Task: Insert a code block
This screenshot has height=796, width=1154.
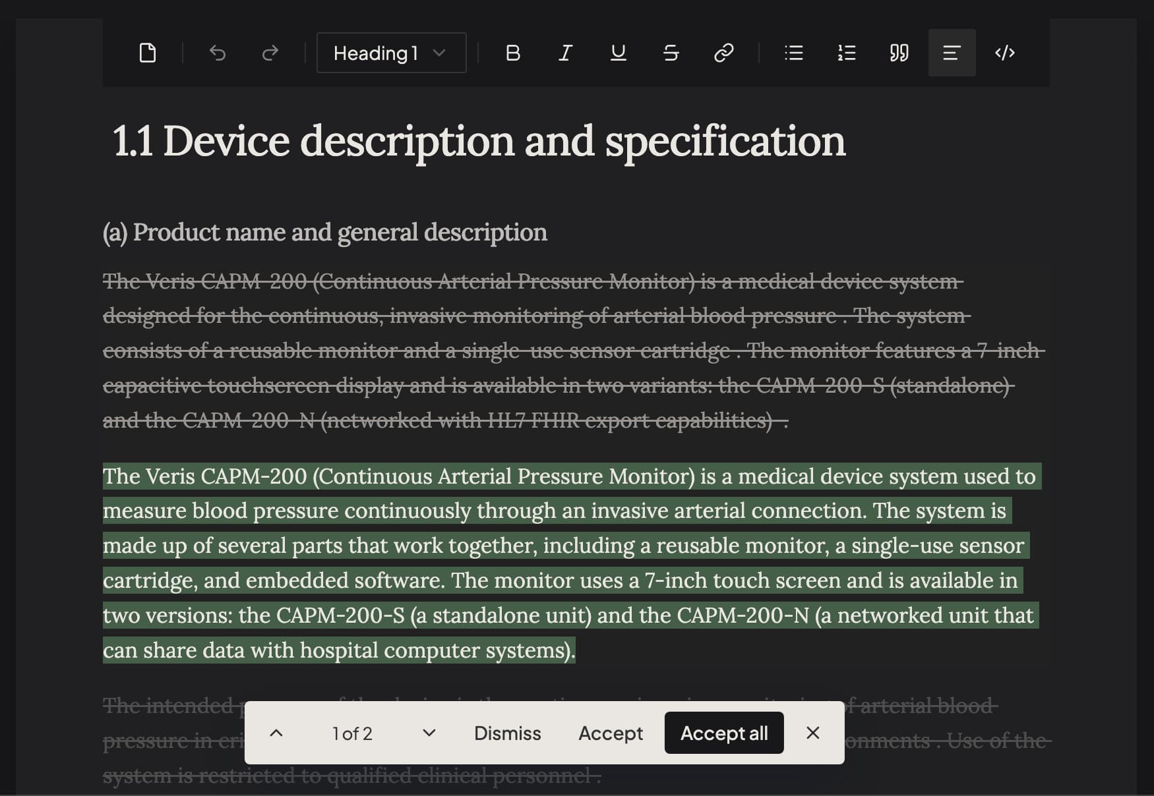Action: (x=1004, y=53)
